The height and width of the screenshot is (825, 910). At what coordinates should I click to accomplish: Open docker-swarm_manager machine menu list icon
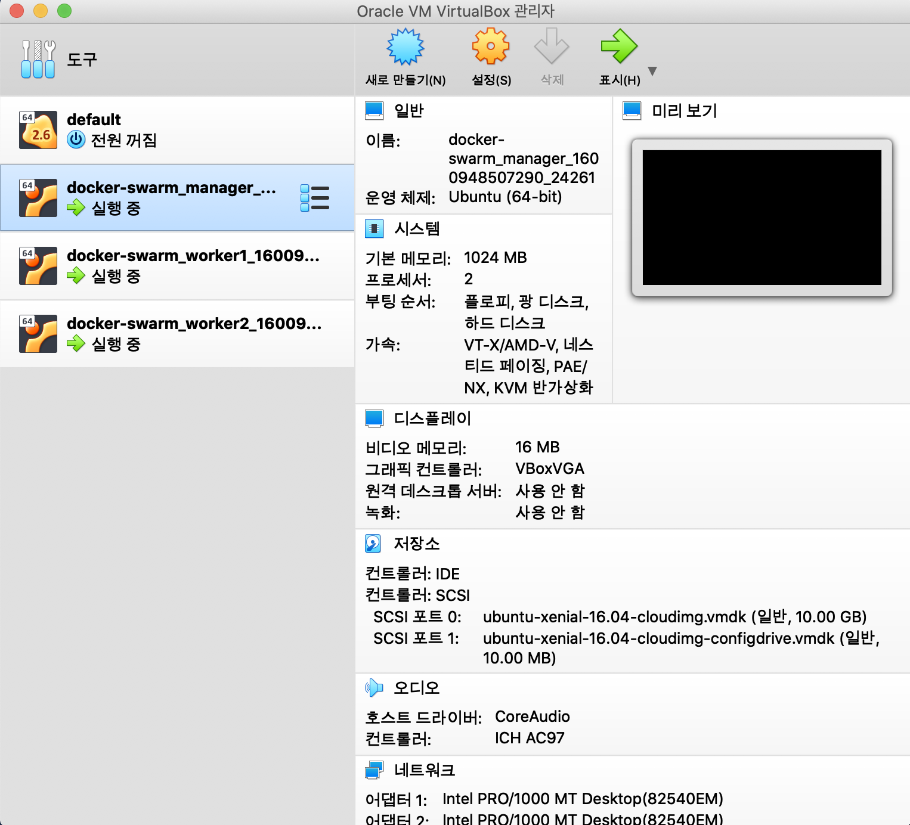tap(315, 198)
